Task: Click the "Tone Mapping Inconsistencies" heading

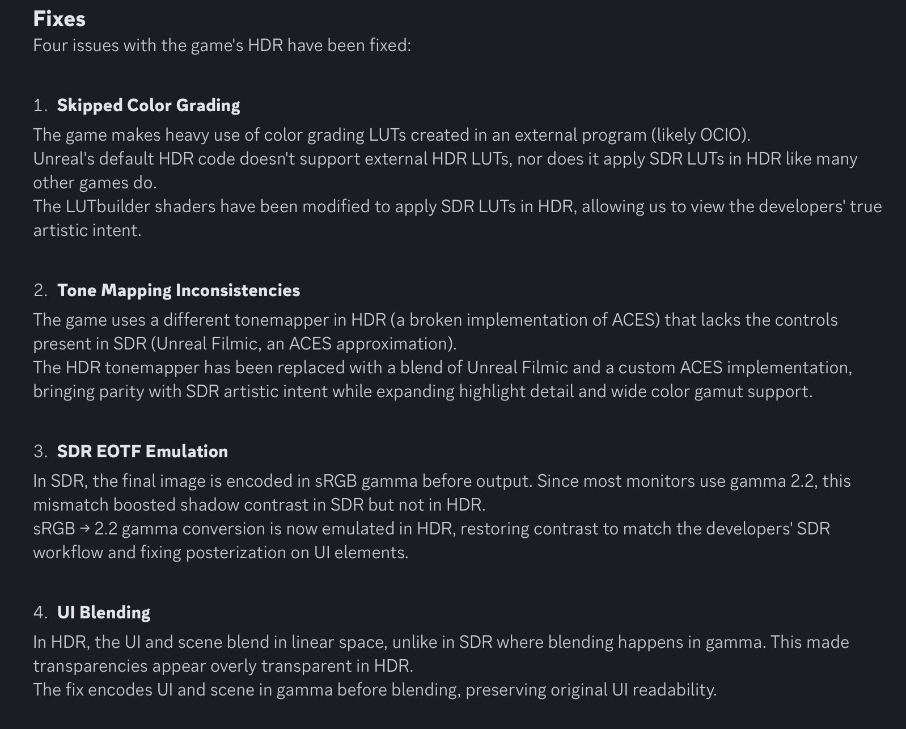Action: [179, 290]
